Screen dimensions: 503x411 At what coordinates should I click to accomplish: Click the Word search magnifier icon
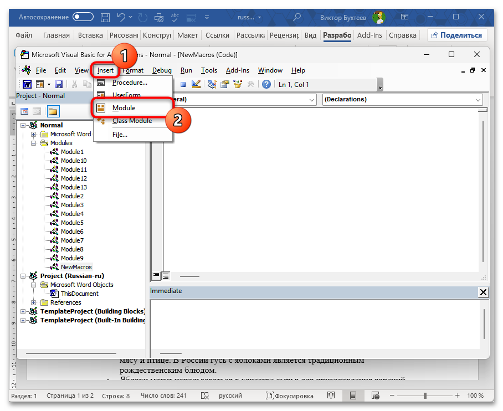[297, 17]
